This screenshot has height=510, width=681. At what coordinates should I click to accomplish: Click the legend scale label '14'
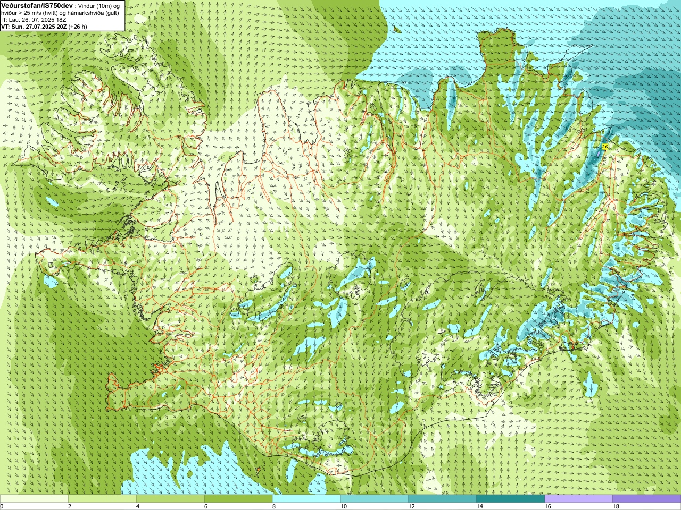[479, 506]
